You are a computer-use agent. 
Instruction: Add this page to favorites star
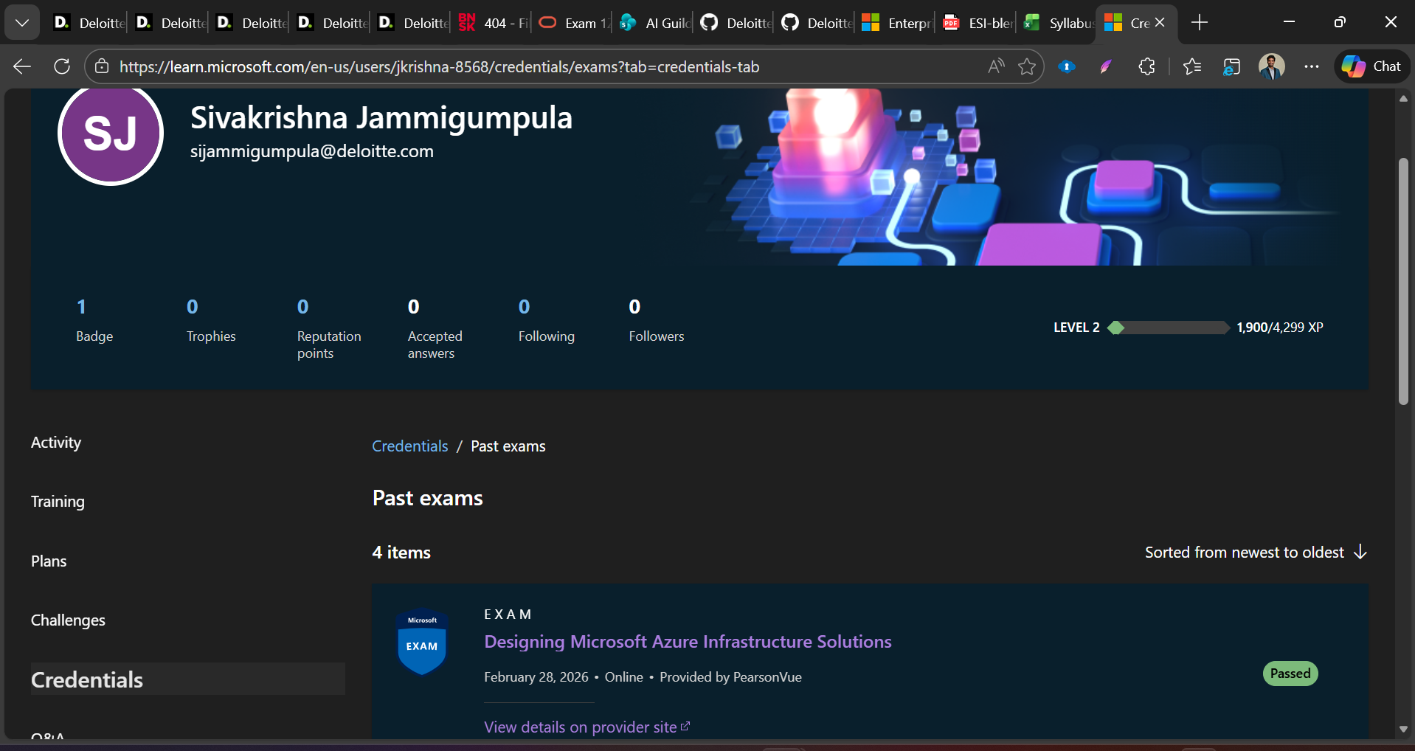1027,66
